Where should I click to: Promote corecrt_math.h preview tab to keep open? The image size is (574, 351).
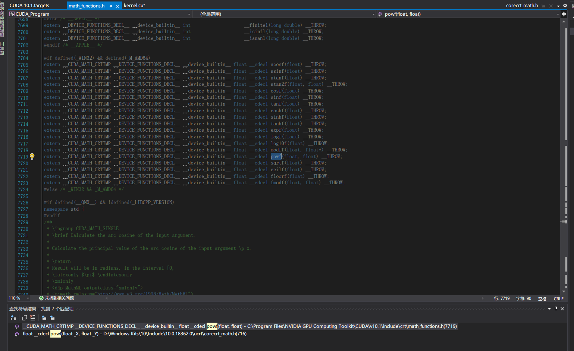click(543, 6)
